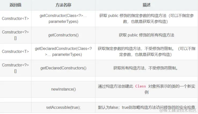Click the setAccessible(true); cell
The width and height of the screenshot is (198, 114).
[x=63, y=107]
